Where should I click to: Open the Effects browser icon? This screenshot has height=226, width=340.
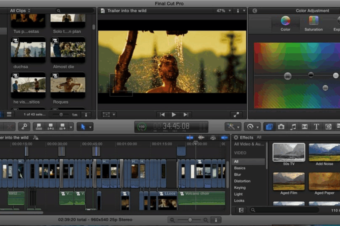tap(269, 127)
